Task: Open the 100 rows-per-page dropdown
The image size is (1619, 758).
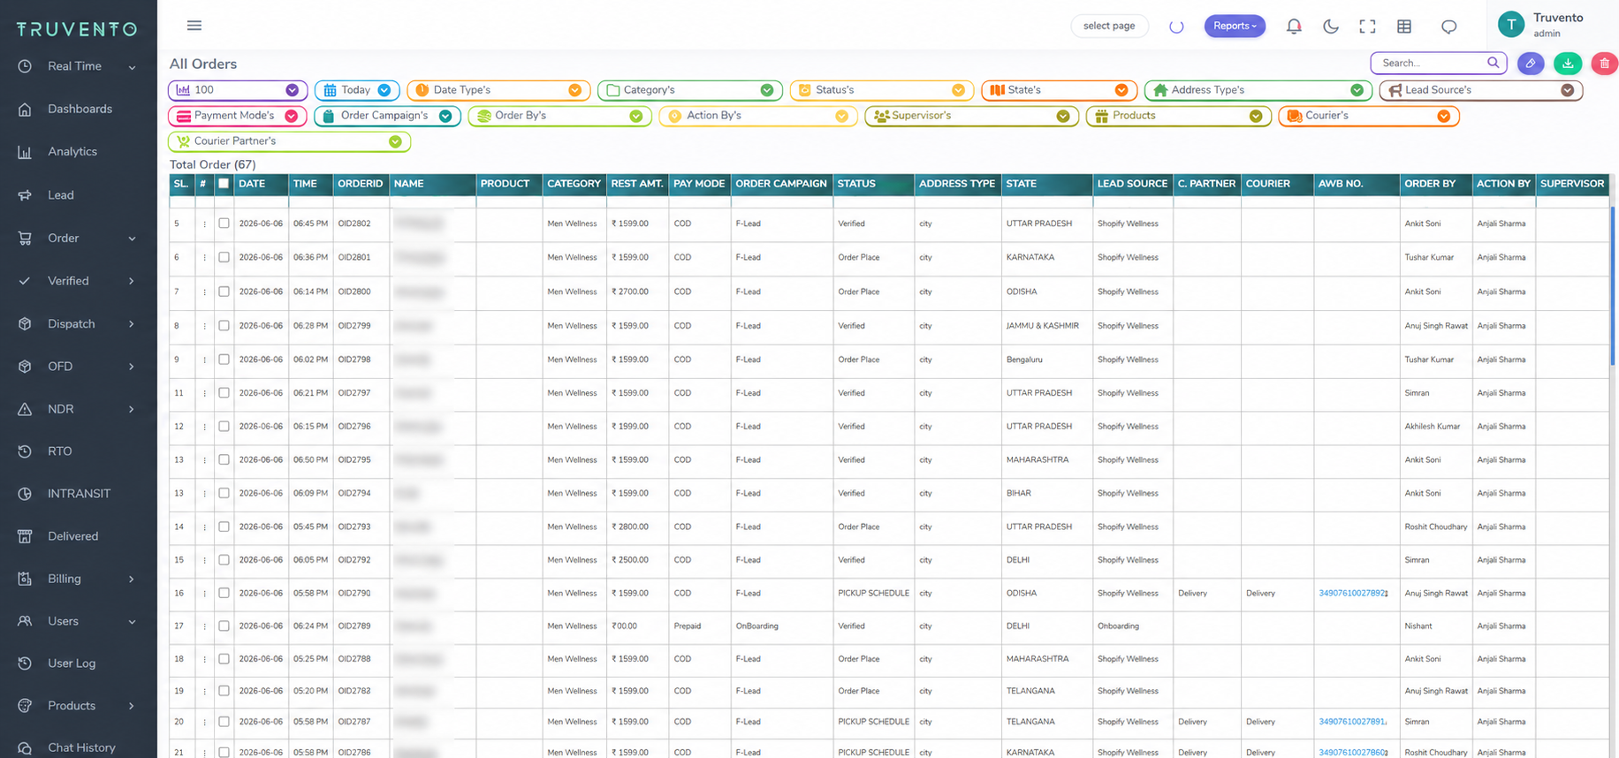Action: click(x=238, y=90)
